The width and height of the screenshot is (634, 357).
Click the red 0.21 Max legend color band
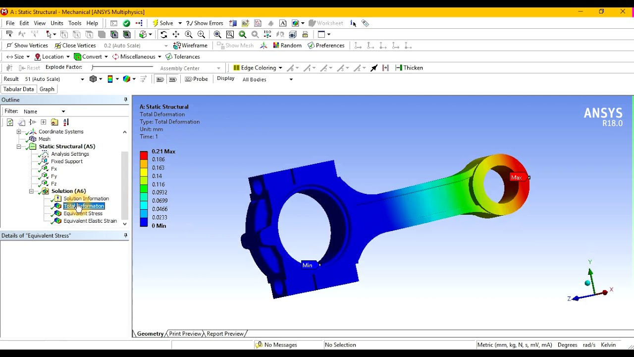click(x=144, y=155)
